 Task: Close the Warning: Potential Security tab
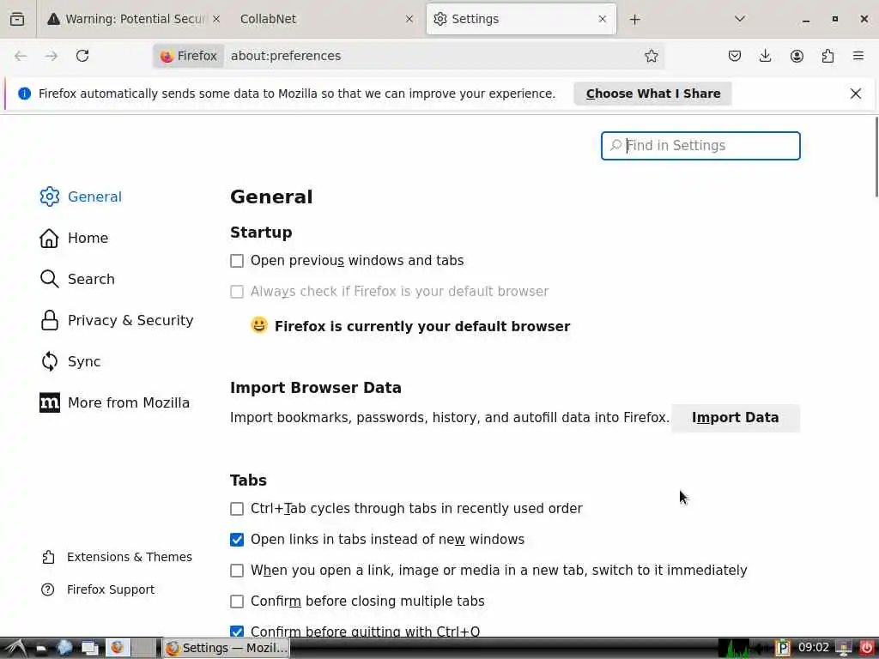click(x=216, y=19)
